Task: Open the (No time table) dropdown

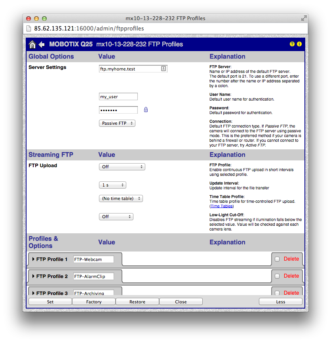Action: (x=120, y=198)
